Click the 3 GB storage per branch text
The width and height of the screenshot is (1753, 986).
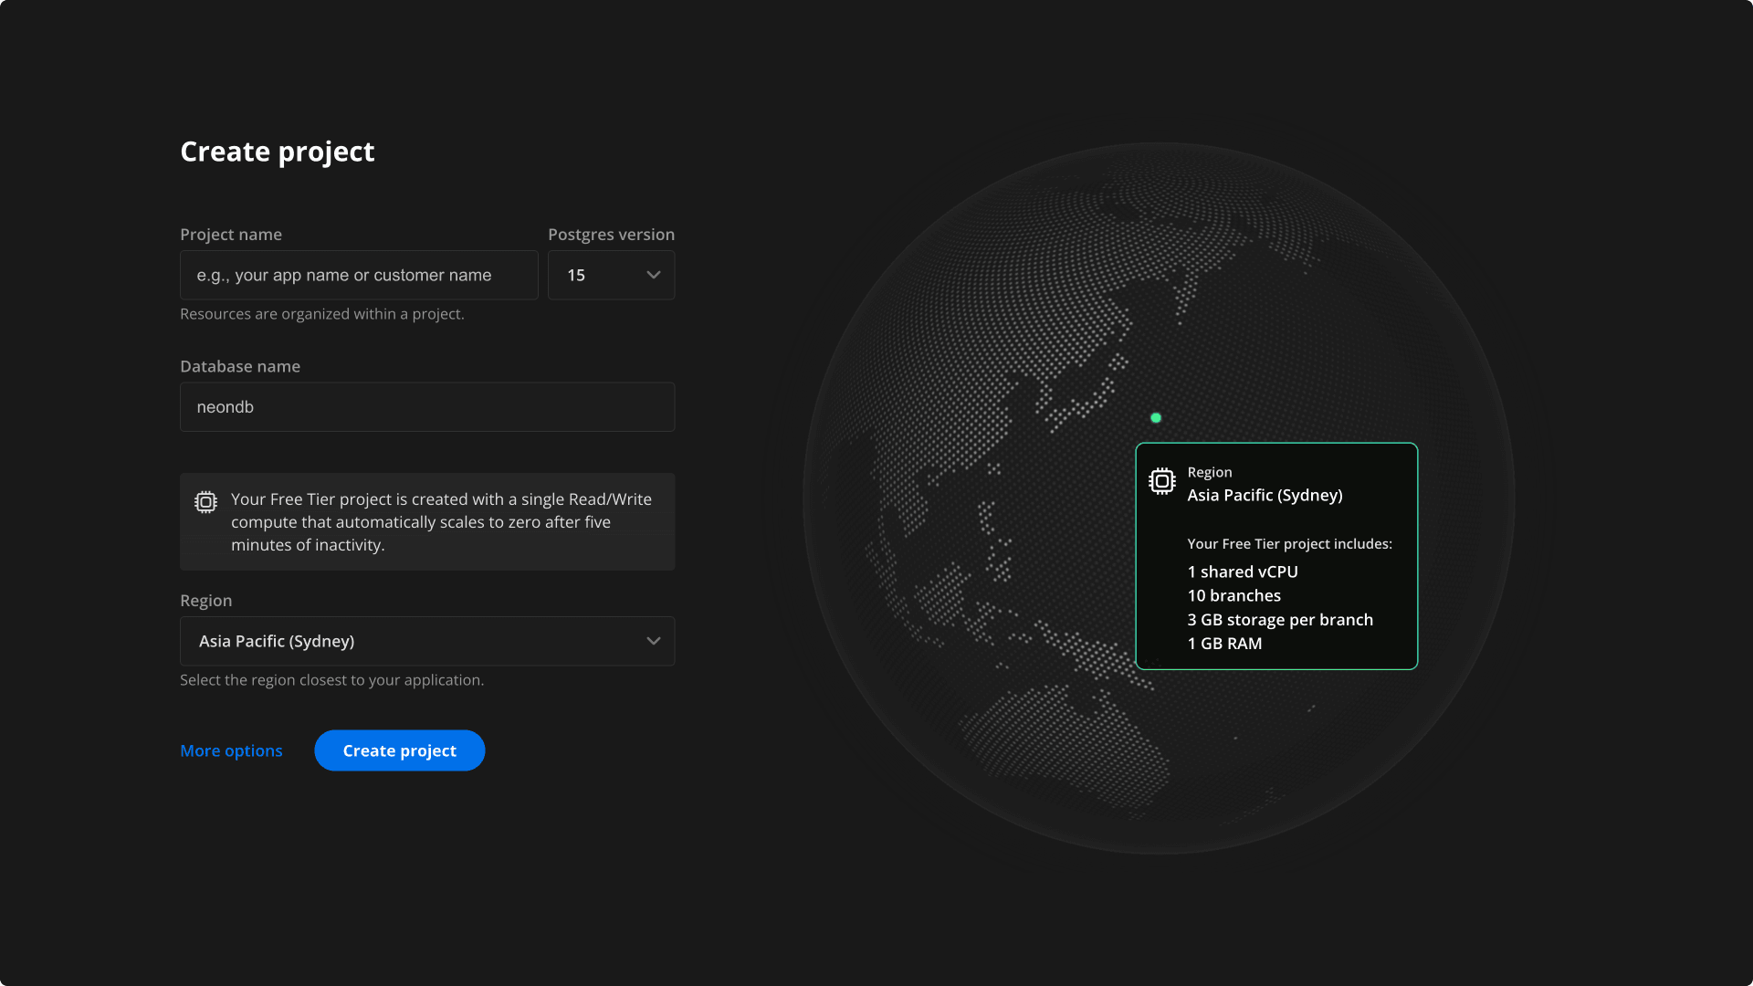tap(1279, 619)
